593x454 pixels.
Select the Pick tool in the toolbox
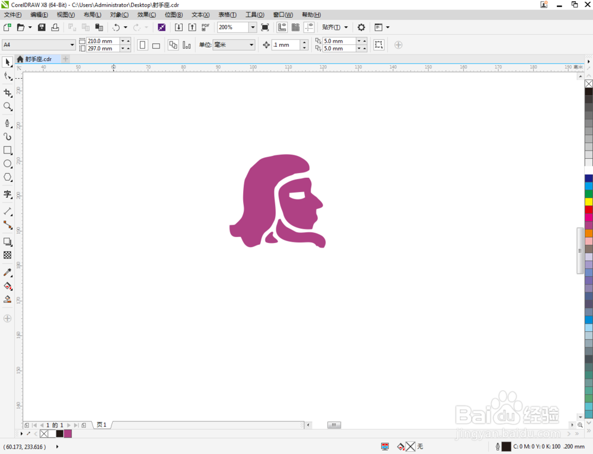(7, 62)
